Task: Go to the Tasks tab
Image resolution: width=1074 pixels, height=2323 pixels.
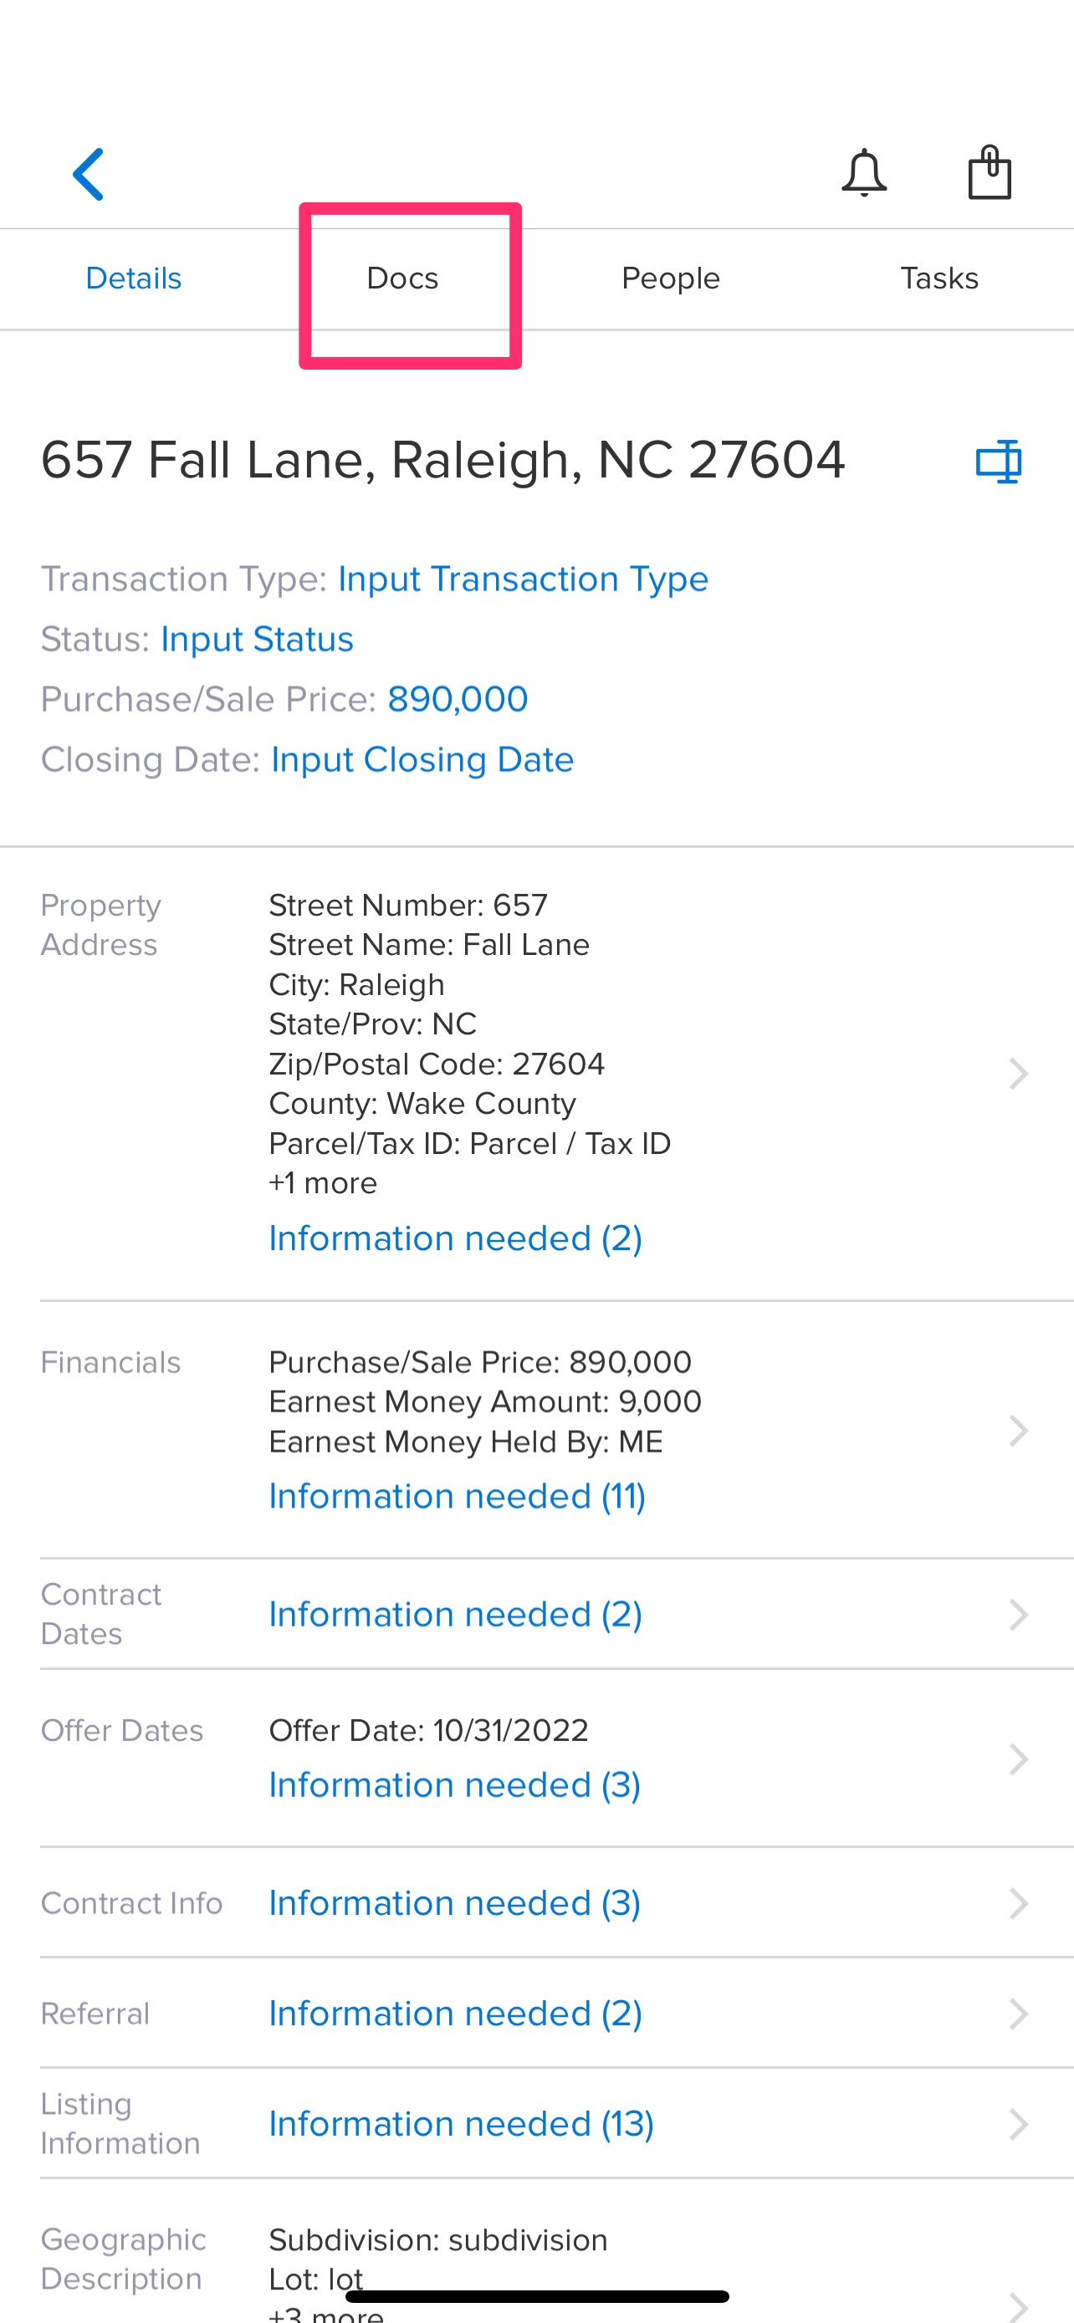Action: pyautogui.click(x=938, y=278)
